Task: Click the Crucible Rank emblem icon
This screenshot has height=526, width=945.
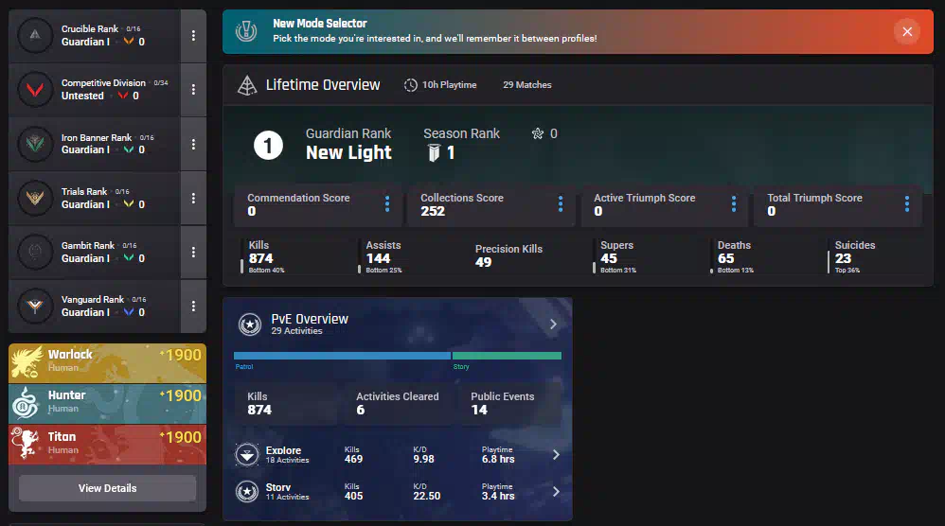Action: (x=35, y=36)
